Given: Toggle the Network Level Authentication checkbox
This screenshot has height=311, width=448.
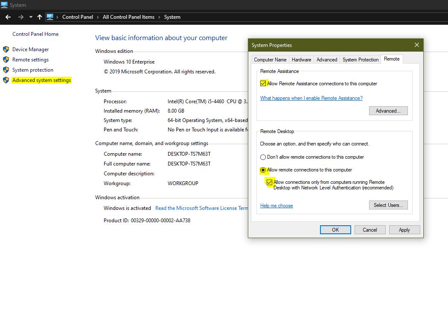Looking at the screenshot, I should (x=269, y=182).
